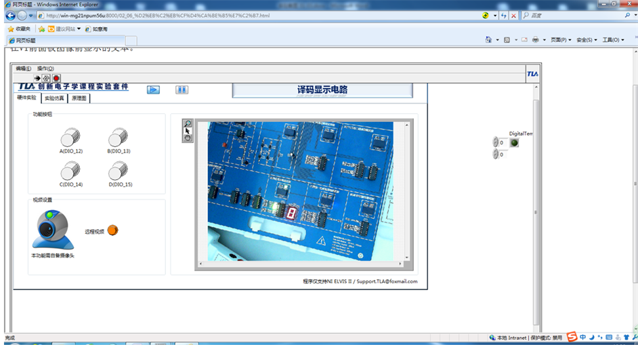
Task: Switch to the 实验仿真 tab
Action: (x=54, y=98)
